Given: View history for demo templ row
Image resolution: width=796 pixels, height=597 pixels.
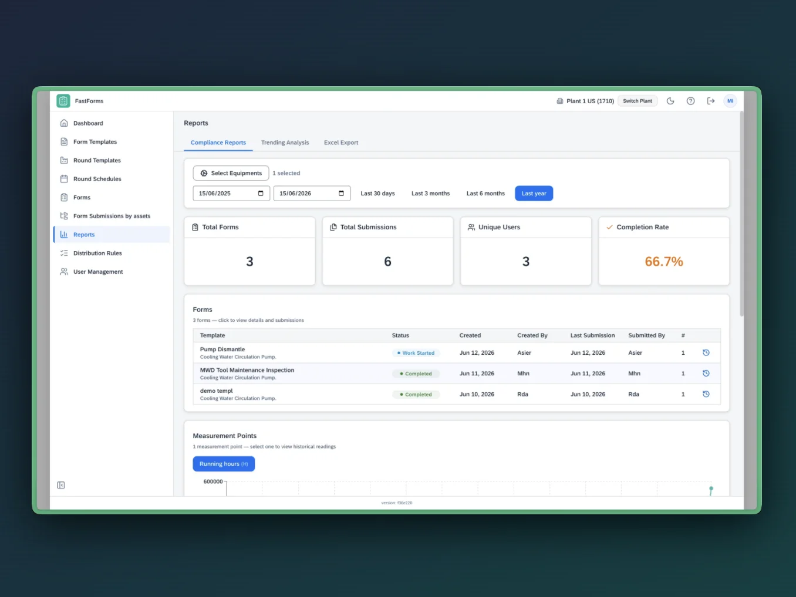Looking at the screenshot, I should click(x=706, y=394).
